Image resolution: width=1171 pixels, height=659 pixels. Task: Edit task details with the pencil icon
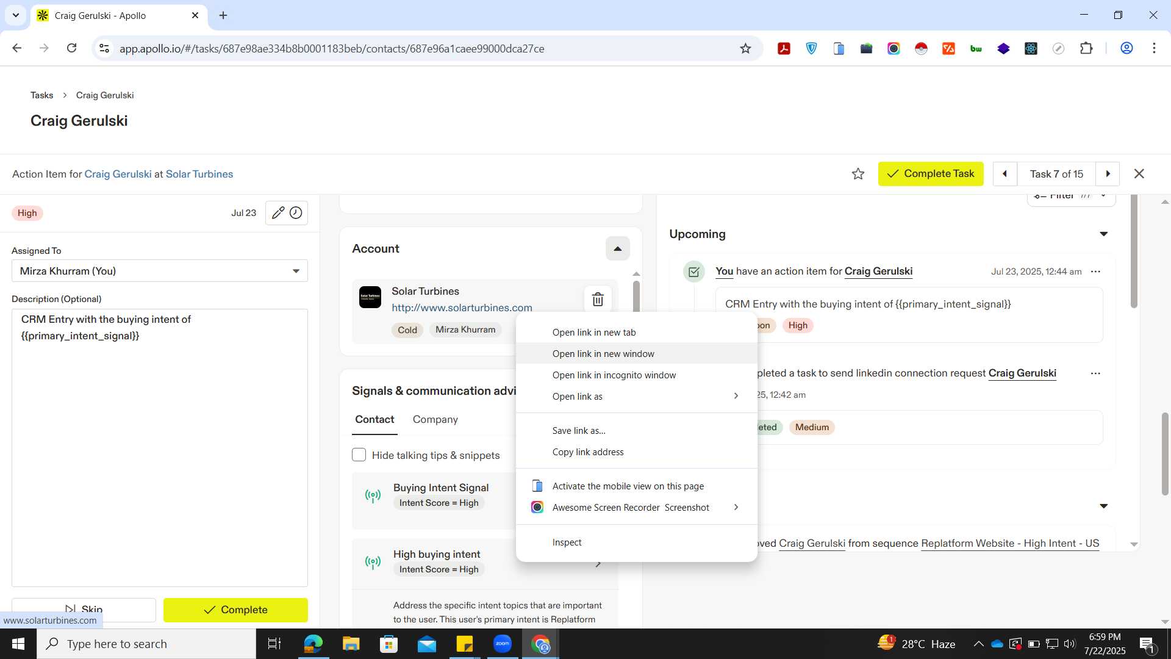click(278, 213)
